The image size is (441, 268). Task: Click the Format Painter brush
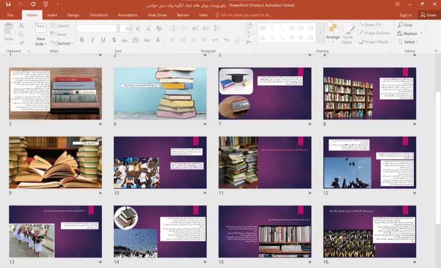(21, 43)
